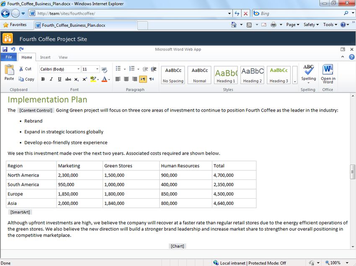Open the document in Word desktop app

328,74
